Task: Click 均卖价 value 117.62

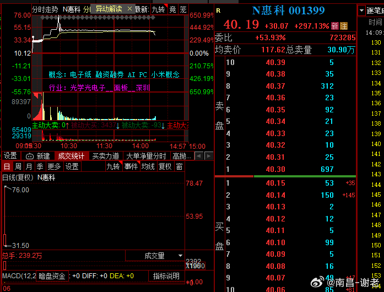Action: pyautogui.click(x=273, y=50)
